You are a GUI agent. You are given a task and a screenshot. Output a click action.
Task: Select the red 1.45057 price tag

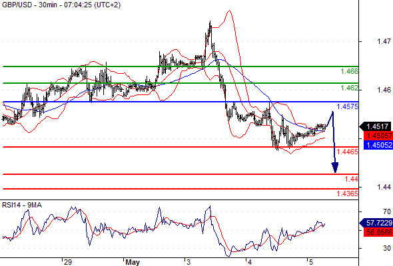378,136
